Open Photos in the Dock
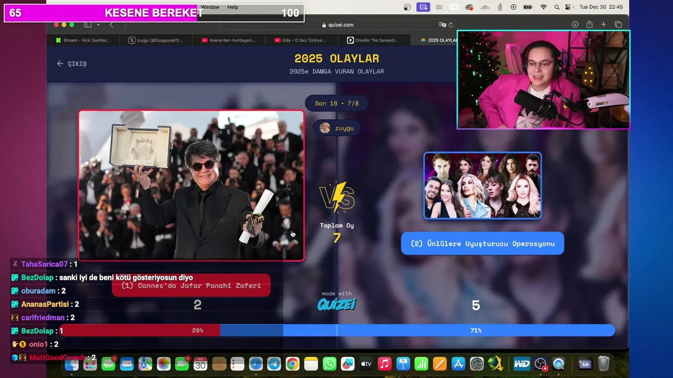 pos(164,364)
